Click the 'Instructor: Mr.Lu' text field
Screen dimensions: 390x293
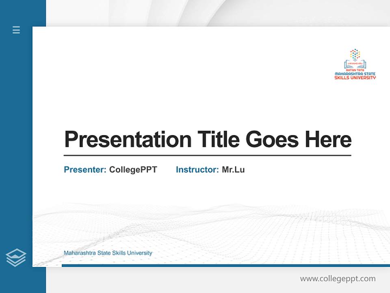pyautogui.click(x=210, y=170)
